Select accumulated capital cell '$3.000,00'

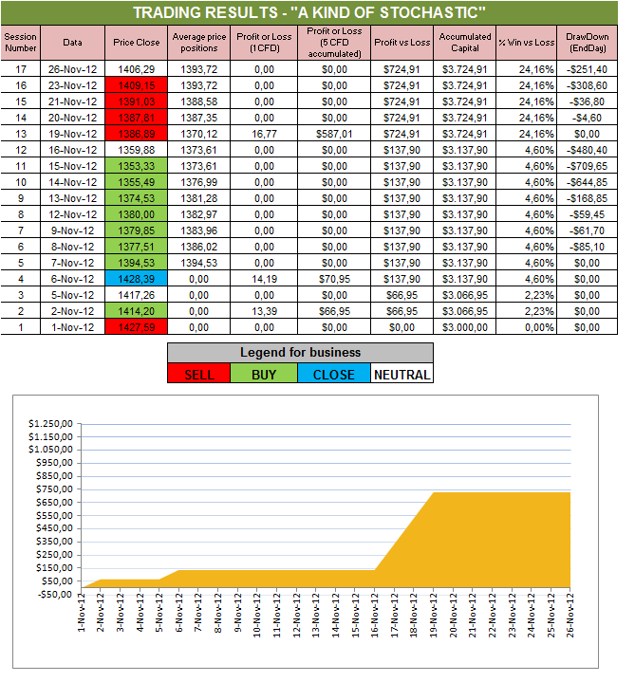tap(465, 326)
